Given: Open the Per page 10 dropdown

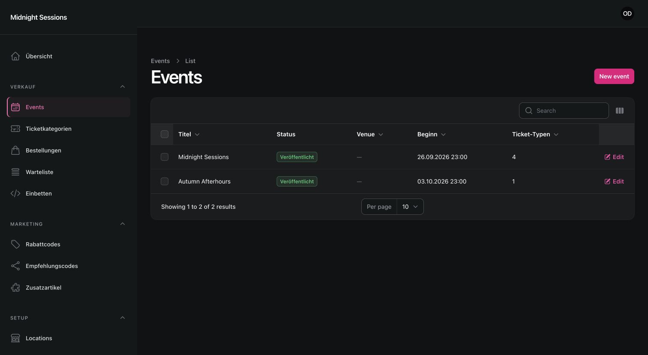Looking at the screenshot, I should [x=410, y=207].
